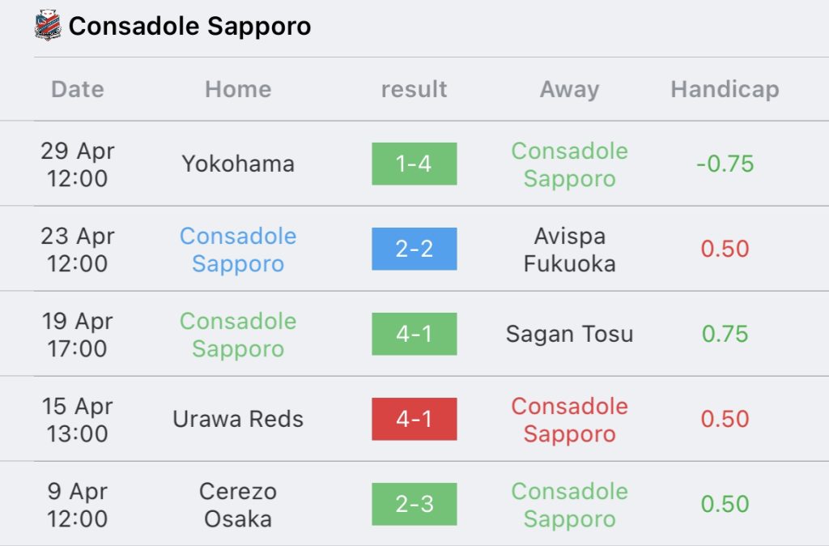
Task: Open the blue 2-2 draw result badge
Action: pyautogui.click(x=414, y=249)
